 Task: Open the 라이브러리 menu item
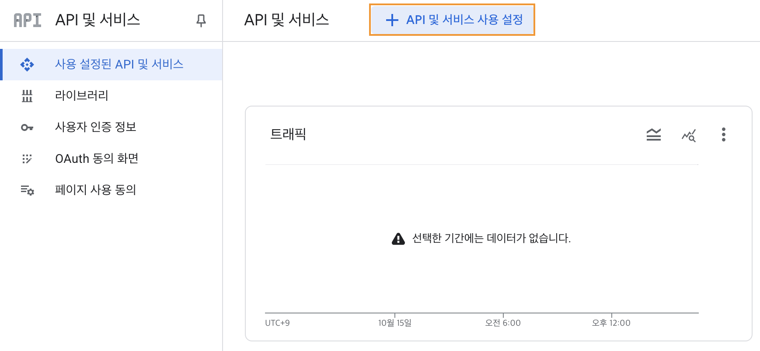point(82,96)
